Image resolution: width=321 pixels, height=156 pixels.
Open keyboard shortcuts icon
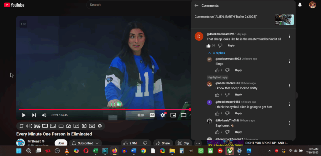pos(92,126)
